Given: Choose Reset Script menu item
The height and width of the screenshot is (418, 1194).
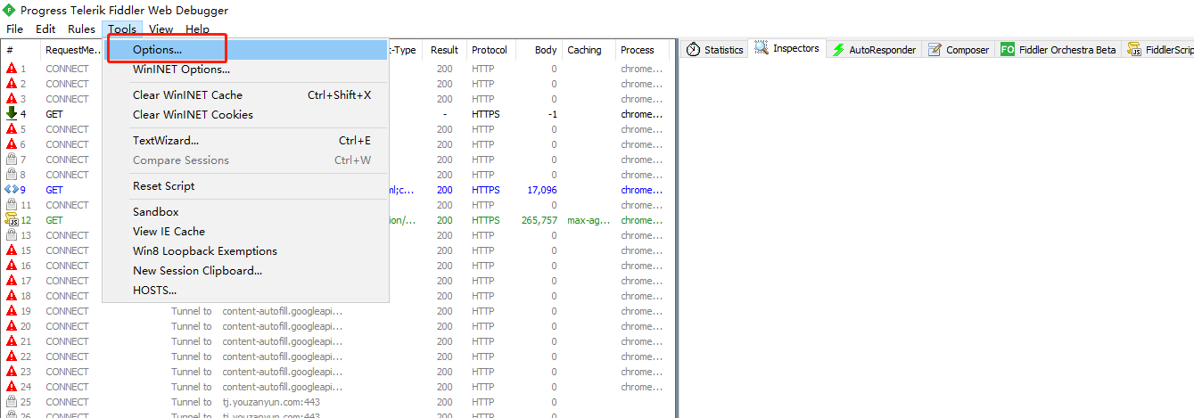Looking at the screenshot, I should [245, 186].
